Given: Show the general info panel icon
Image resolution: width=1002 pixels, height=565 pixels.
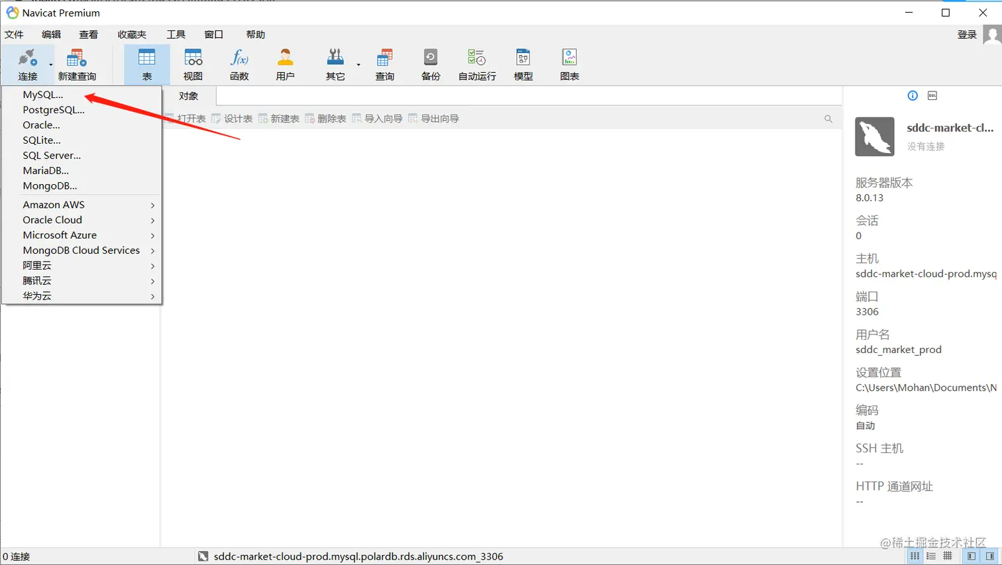Looking at the screenshot, I should click(x=913, y=95).
